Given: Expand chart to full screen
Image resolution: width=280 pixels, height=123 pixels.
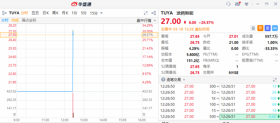Looking at the screenshot, I should pyautogui.click(x=146, y=13).
